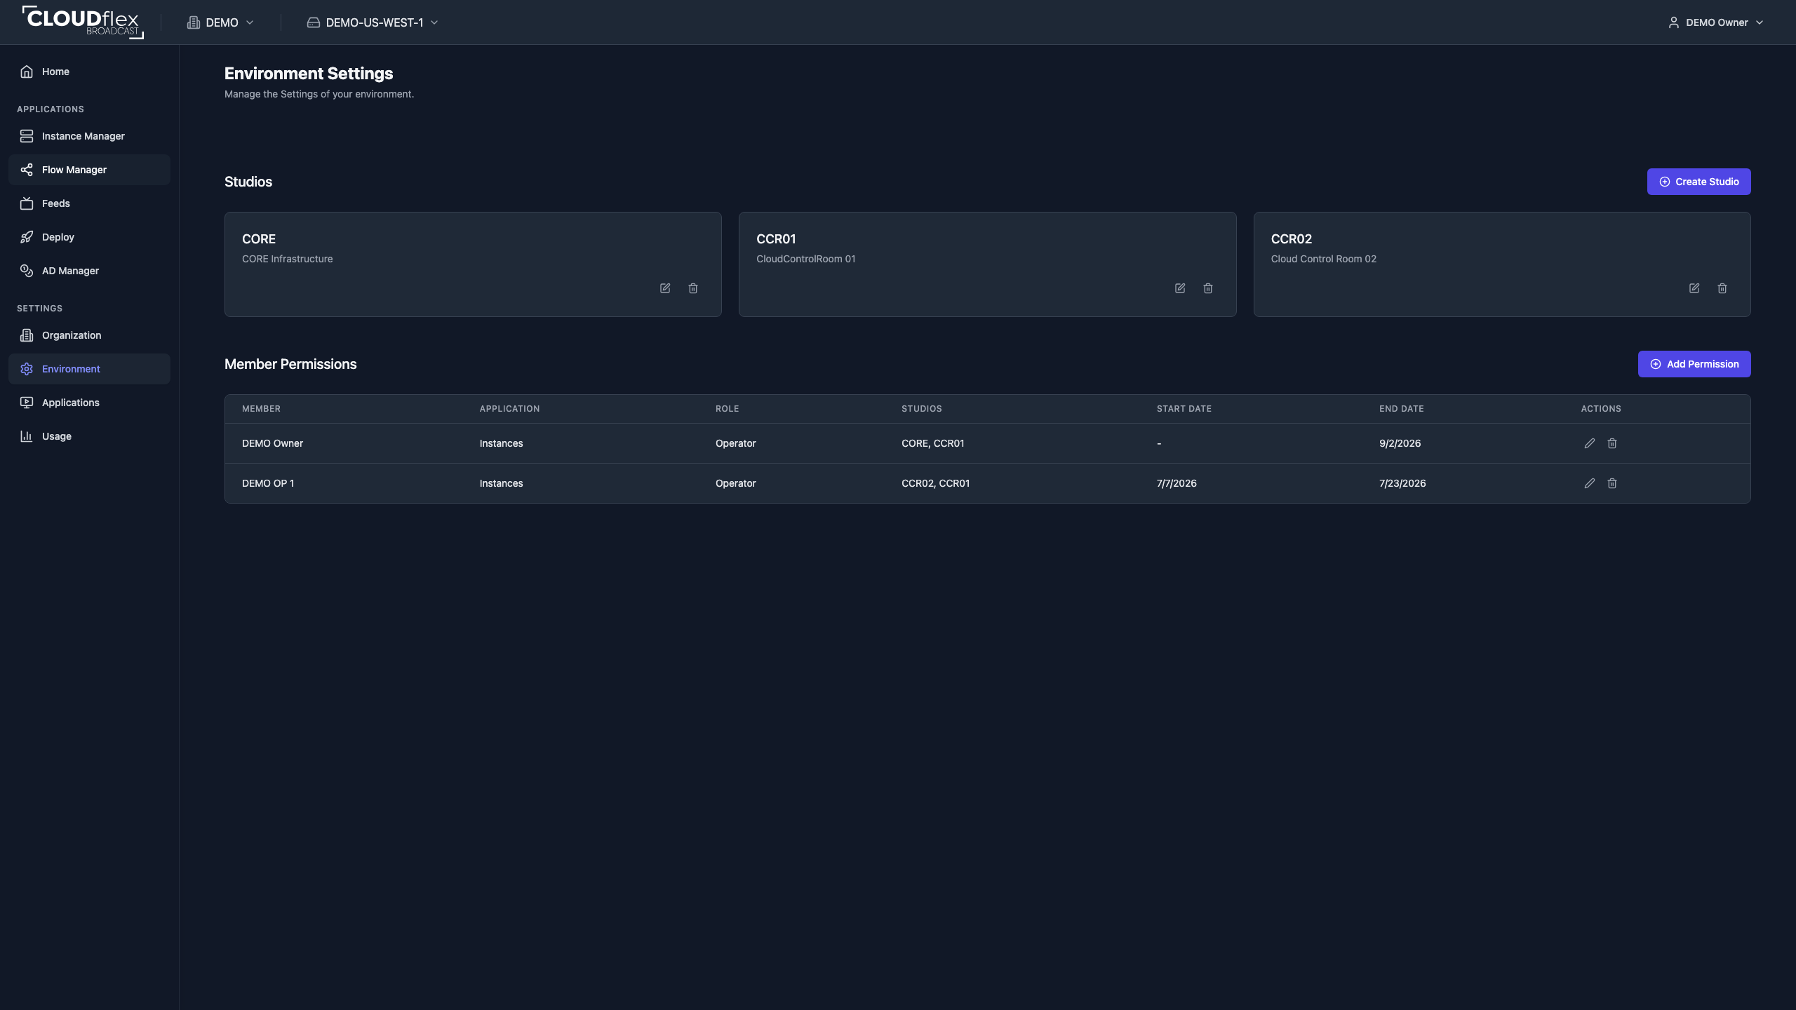Delete DEMO OP 1 permission row
The width and height of the screenshot is (1796, 1010).
click(1612, 483)
